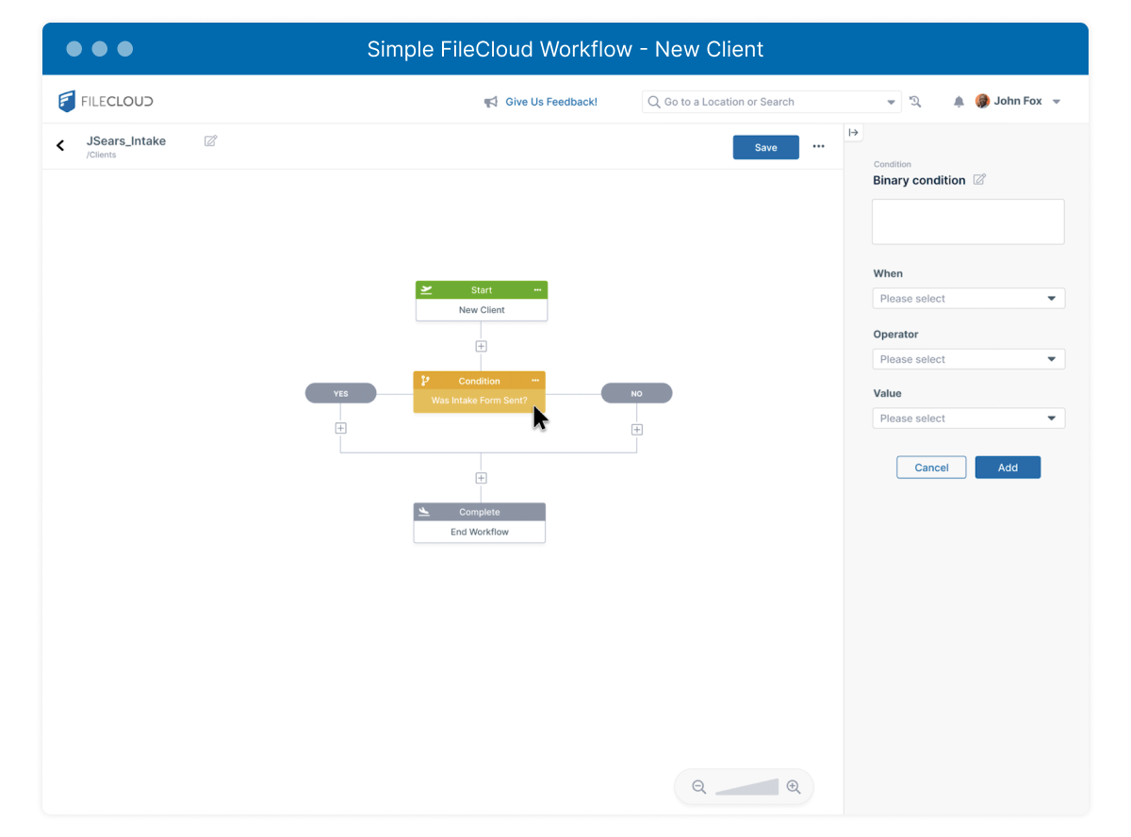Click the canvas zoom slider
Screen dimensions: 1131x837
pyautogui.click(x=746, y=787)
